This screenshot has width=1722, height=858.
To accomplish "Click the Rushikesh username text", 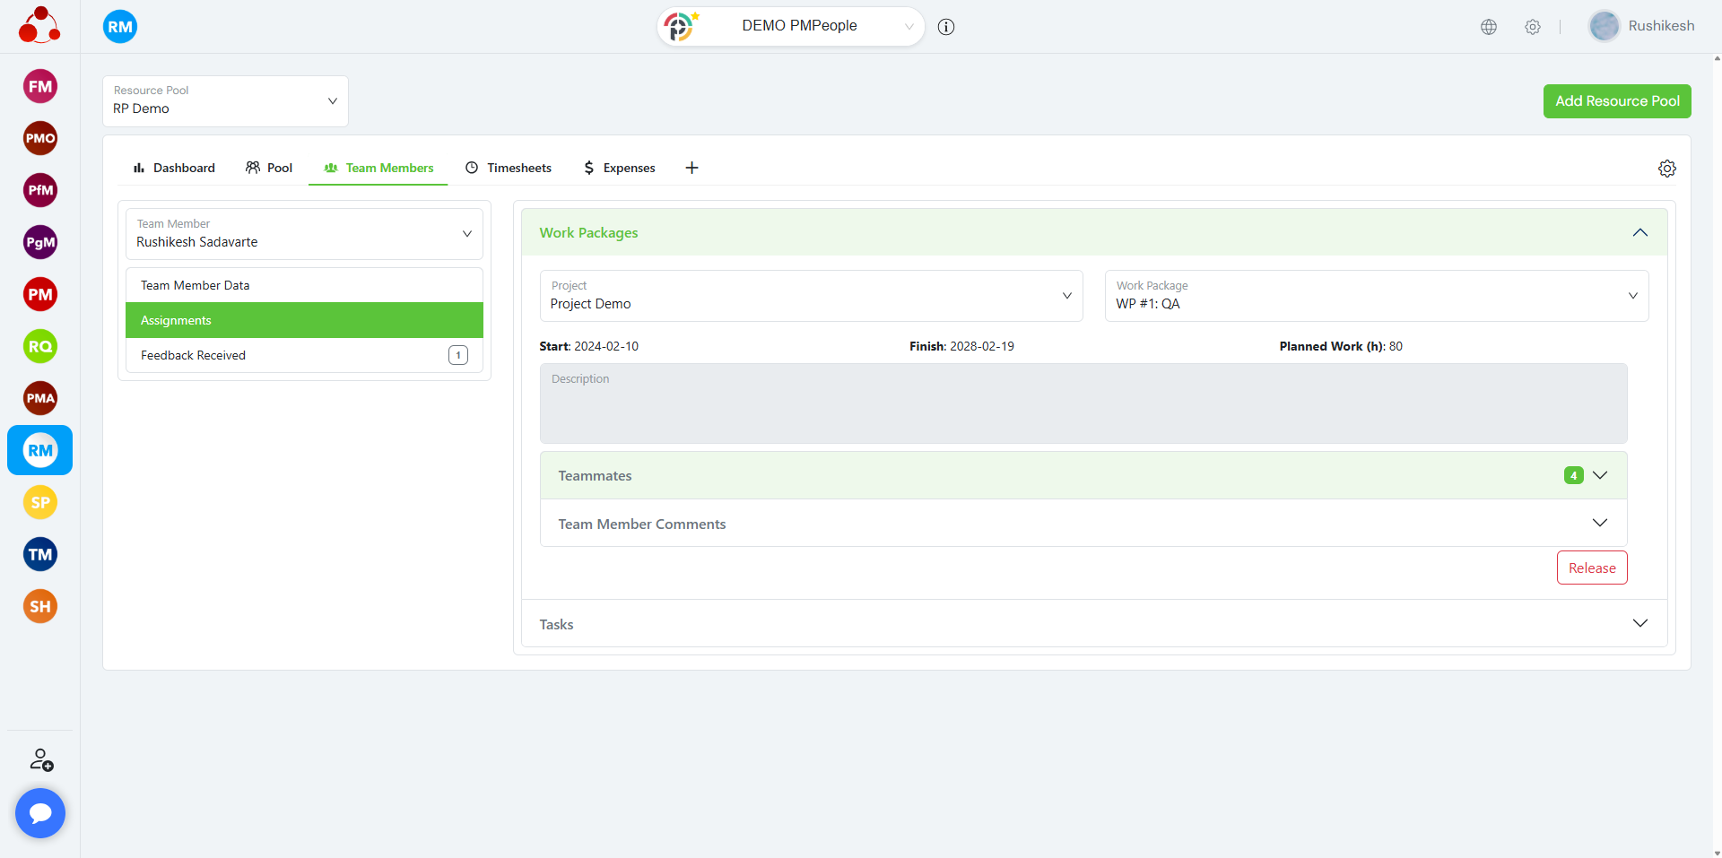I will pos(1661,26).
